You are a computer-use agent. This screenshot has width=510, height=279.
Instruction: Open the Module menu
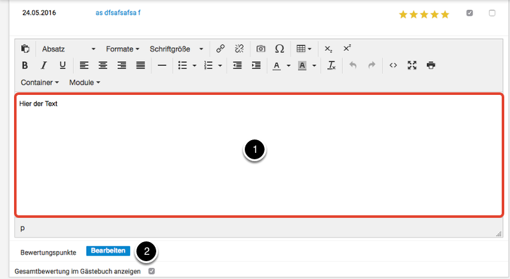(x=84, y=82)
